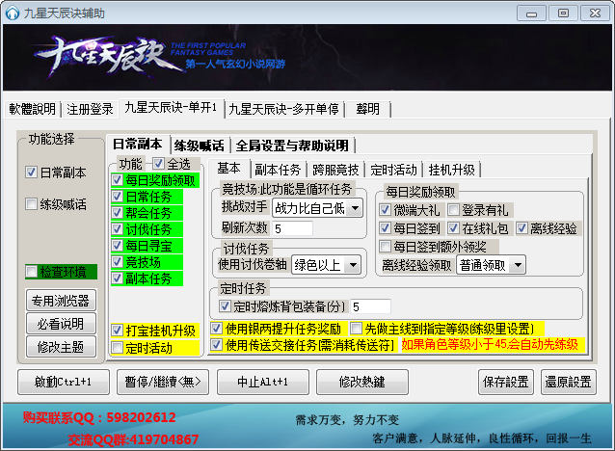Image resolution: width=615 pixels, height=451 pixels.
Task: Check the 练级喊话 function checkbox
Action: click(32, 204)
